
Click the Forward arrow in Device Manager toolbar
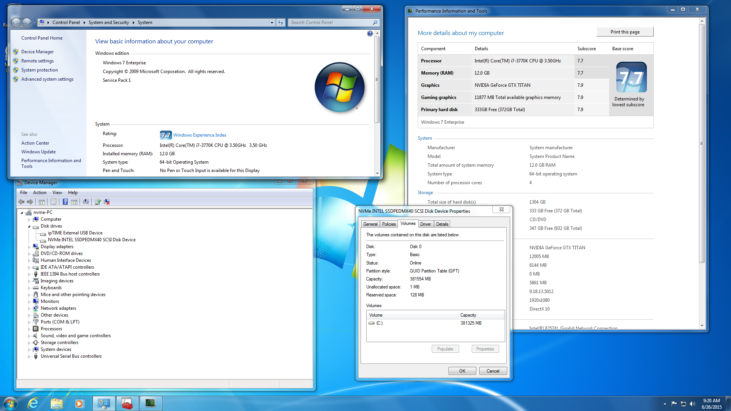click(30, 202)
